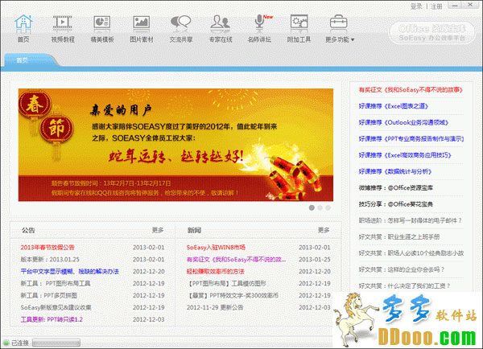Click the 注册 register link
Image resolution: width=483 pixels, height=349 pixels.
point(436,6)
